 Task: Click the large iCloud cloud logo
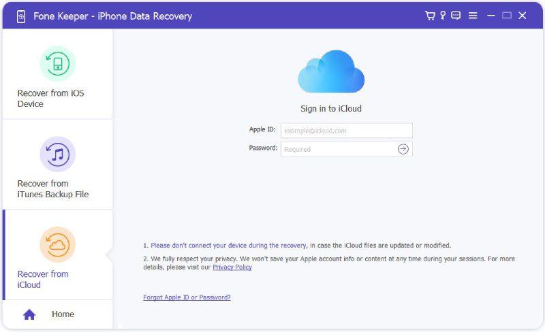click(331, 71)
